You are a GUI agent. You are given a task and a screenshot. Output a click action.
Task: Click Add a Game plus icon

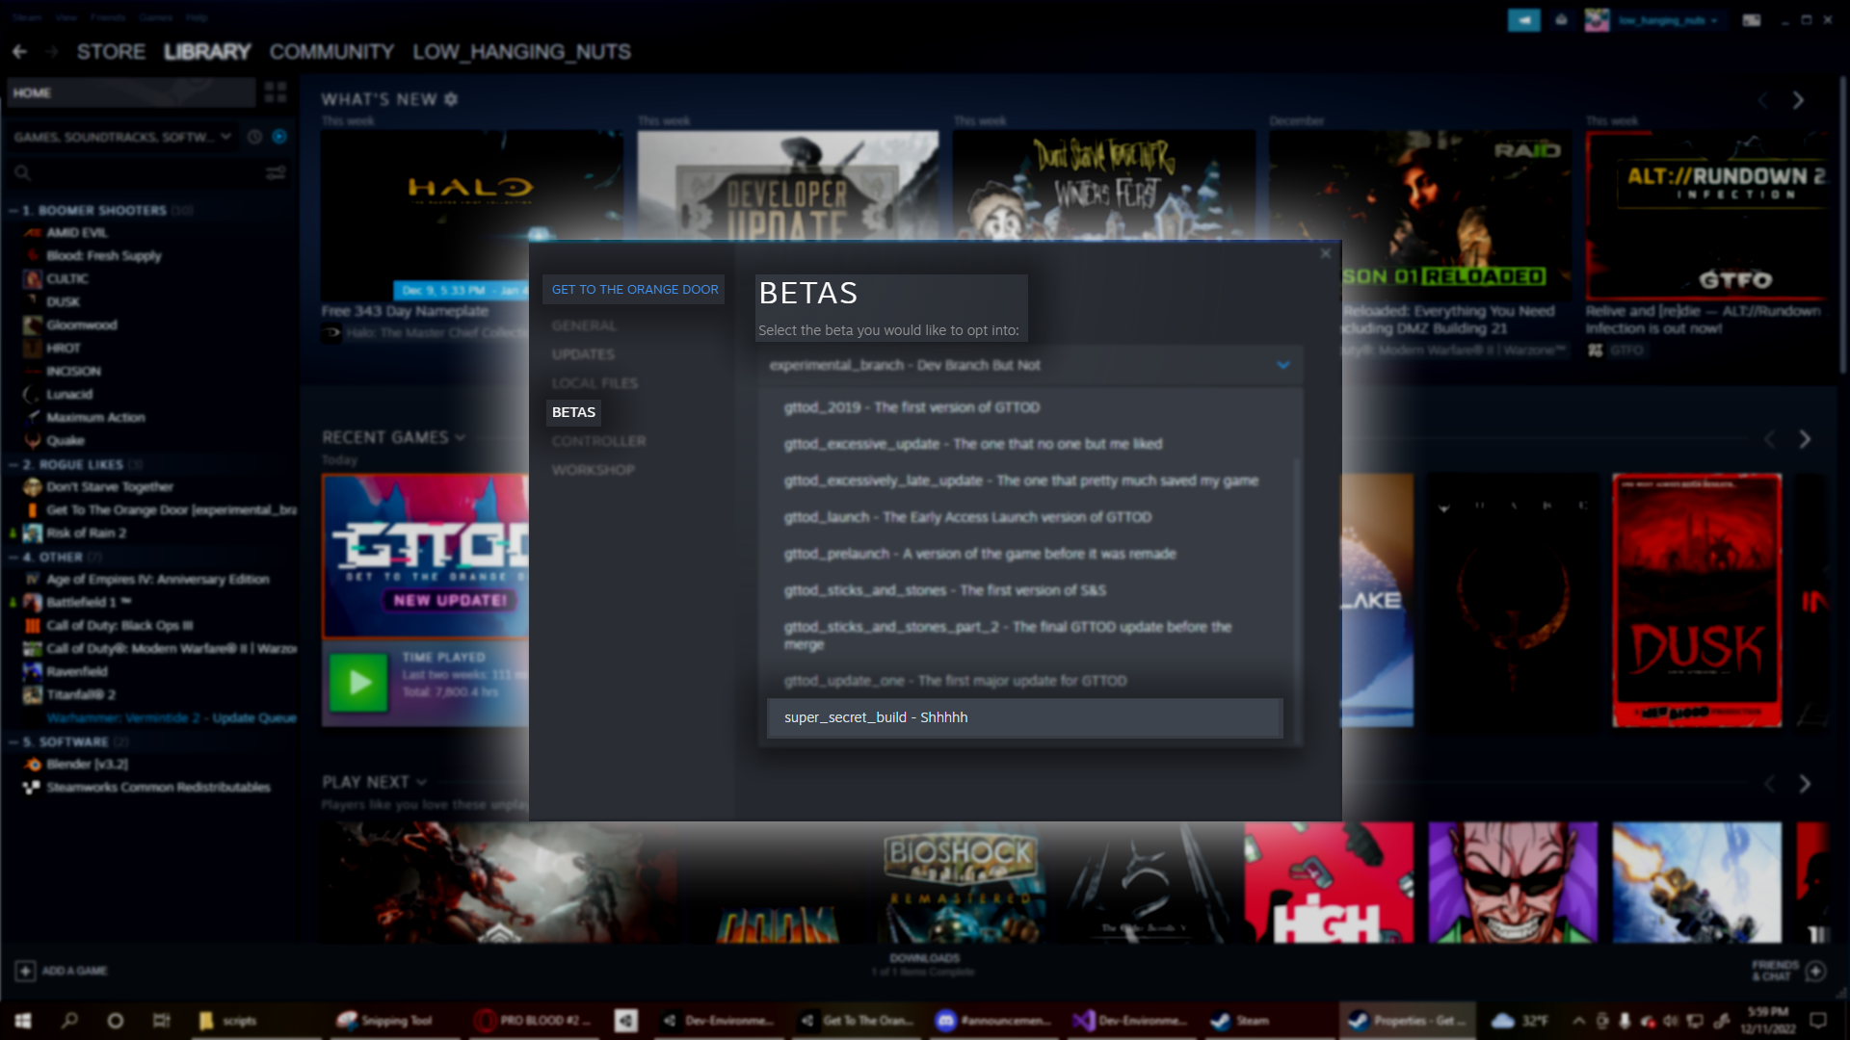(25, 971)
